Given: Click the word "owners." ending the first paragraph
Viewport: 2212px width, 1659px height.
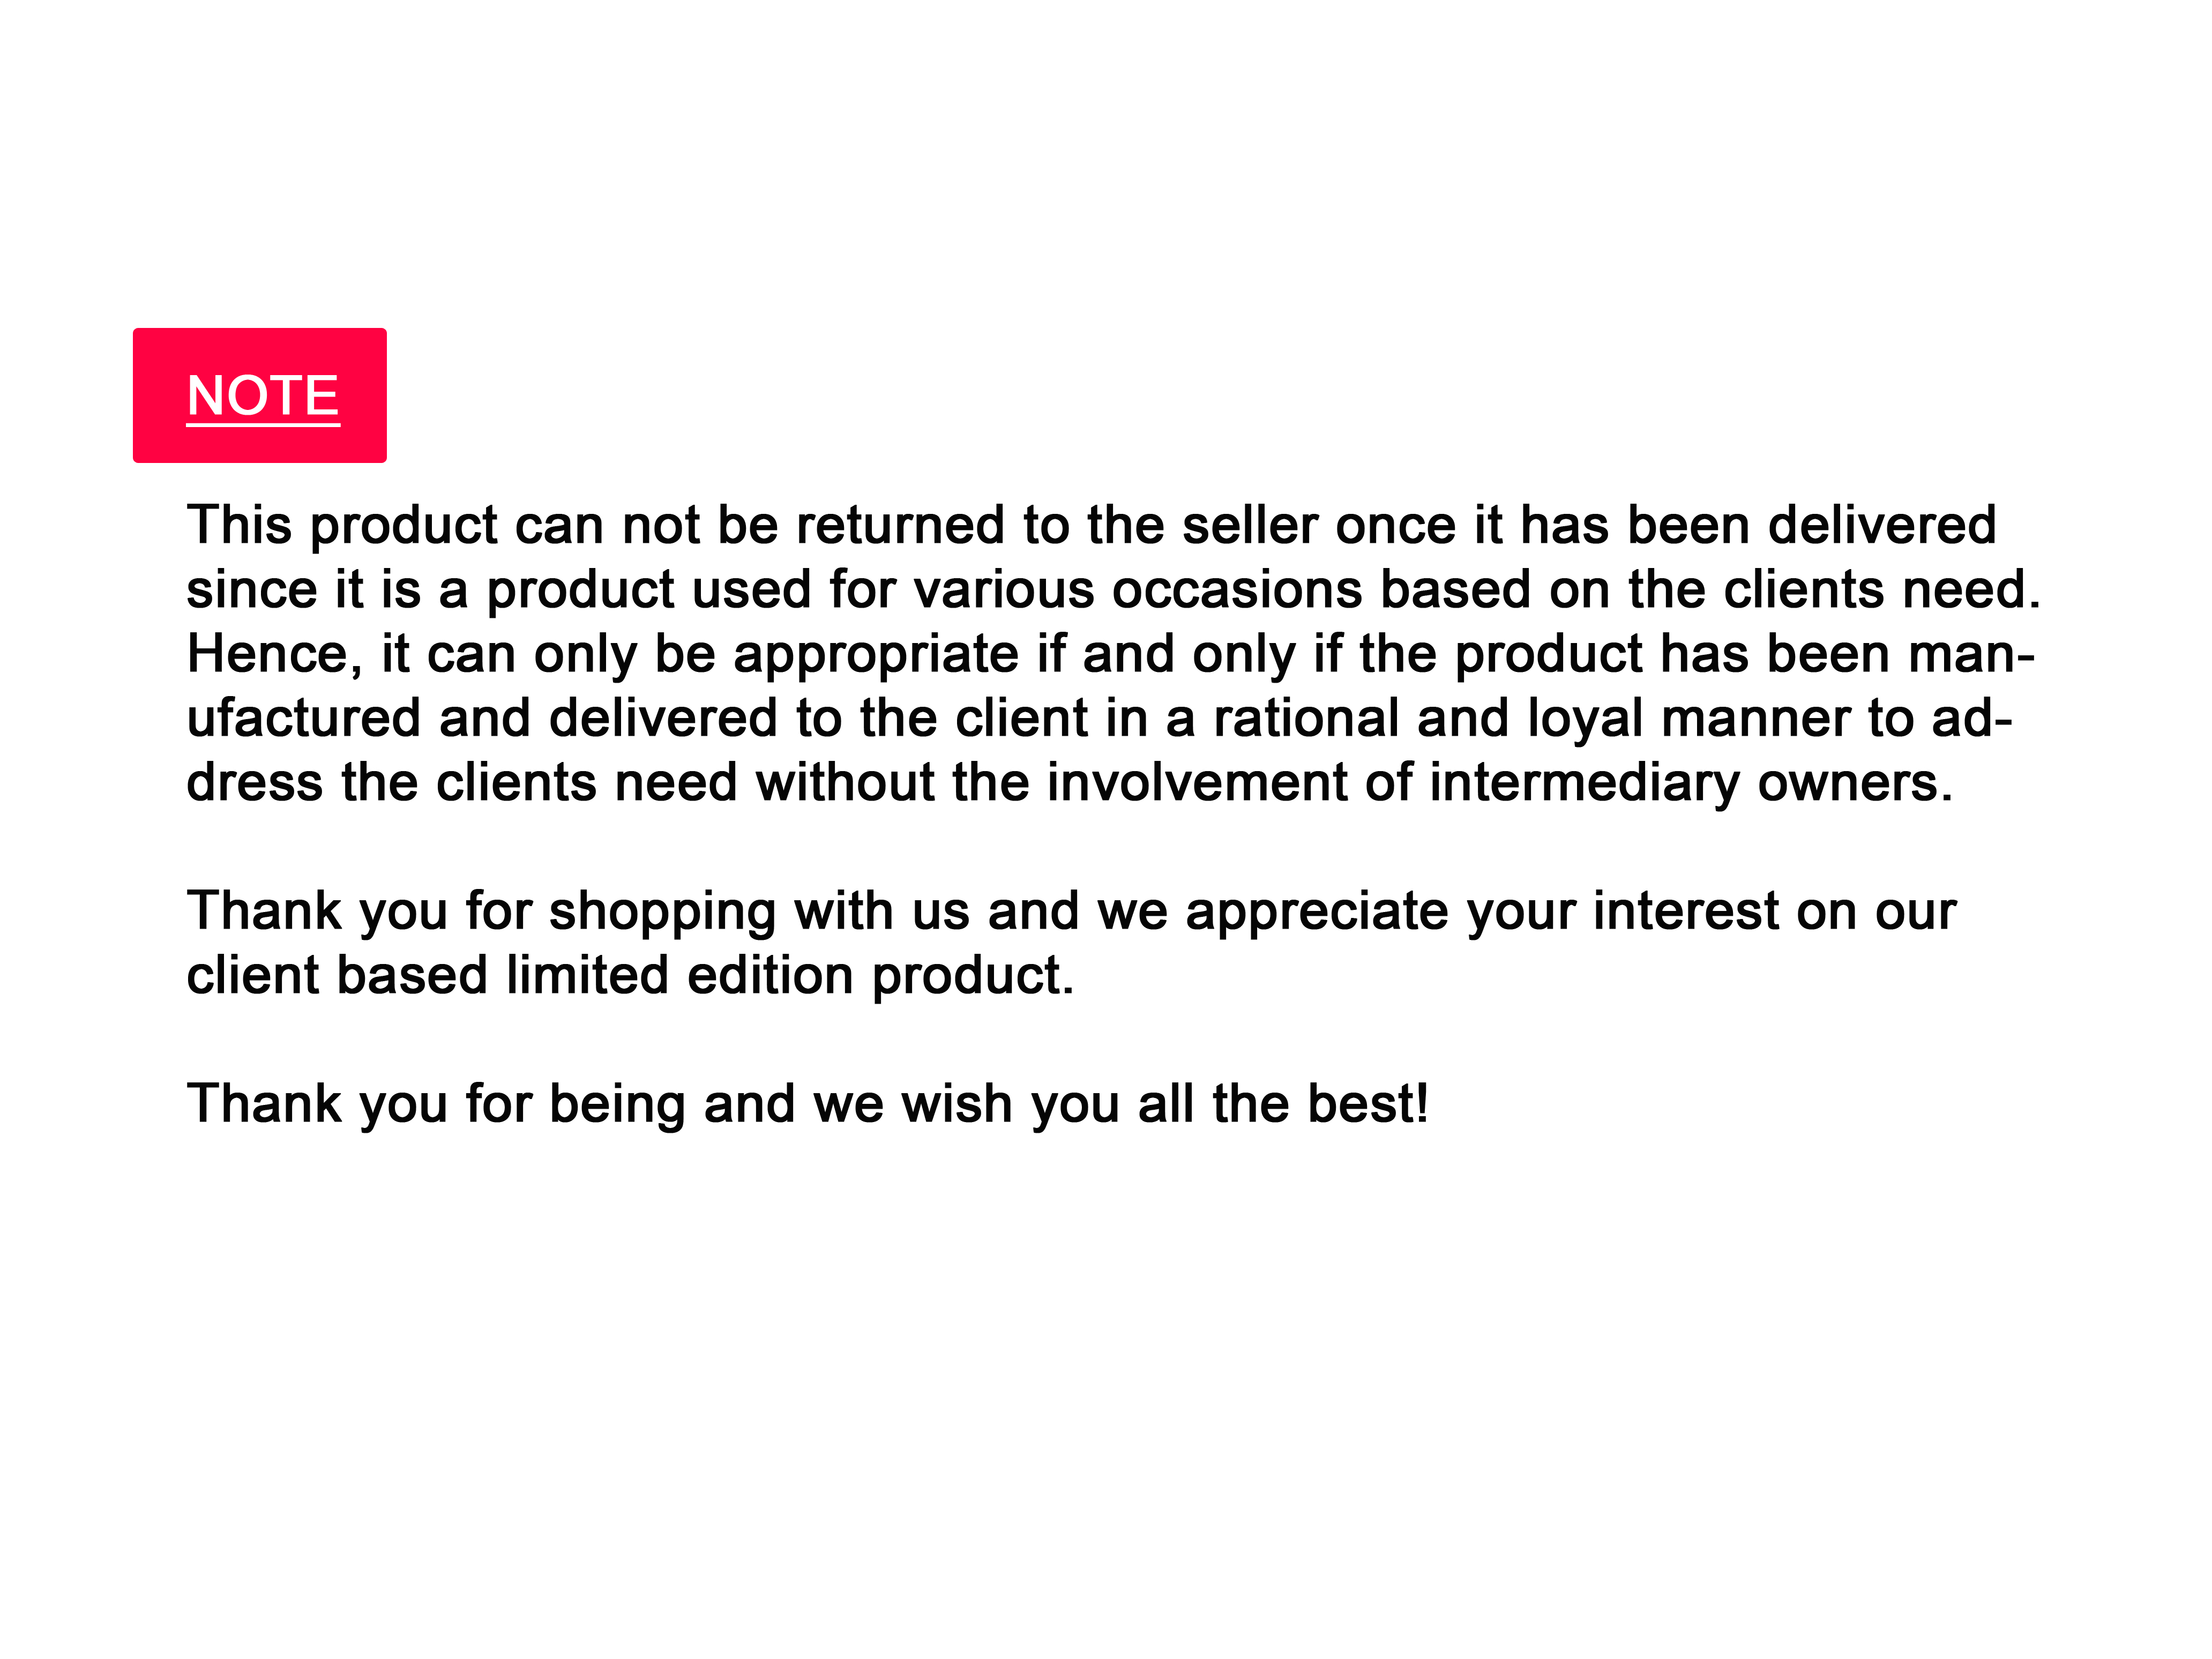Looking at the screenshot, I should [1855, 782].
